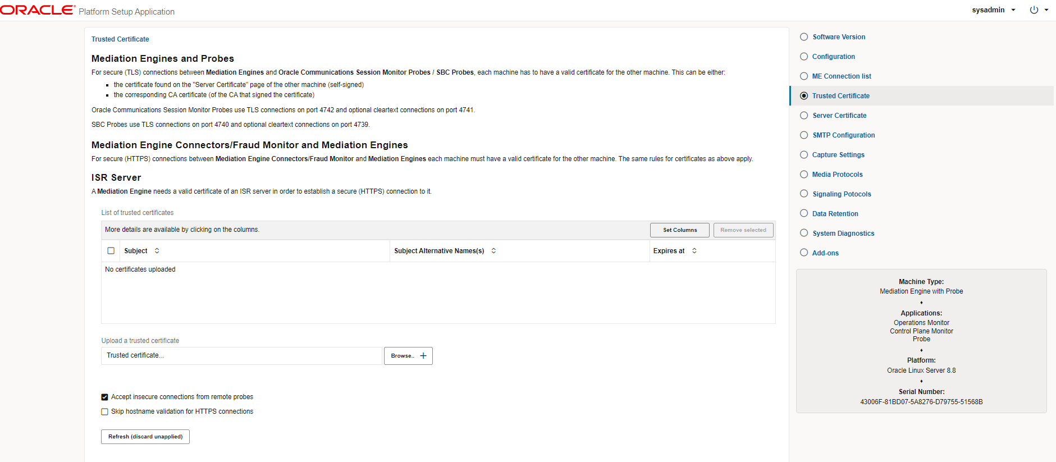Click the power icon in the top bar
This screenshot has height=462, width=1056.
tap(1034, 10)
